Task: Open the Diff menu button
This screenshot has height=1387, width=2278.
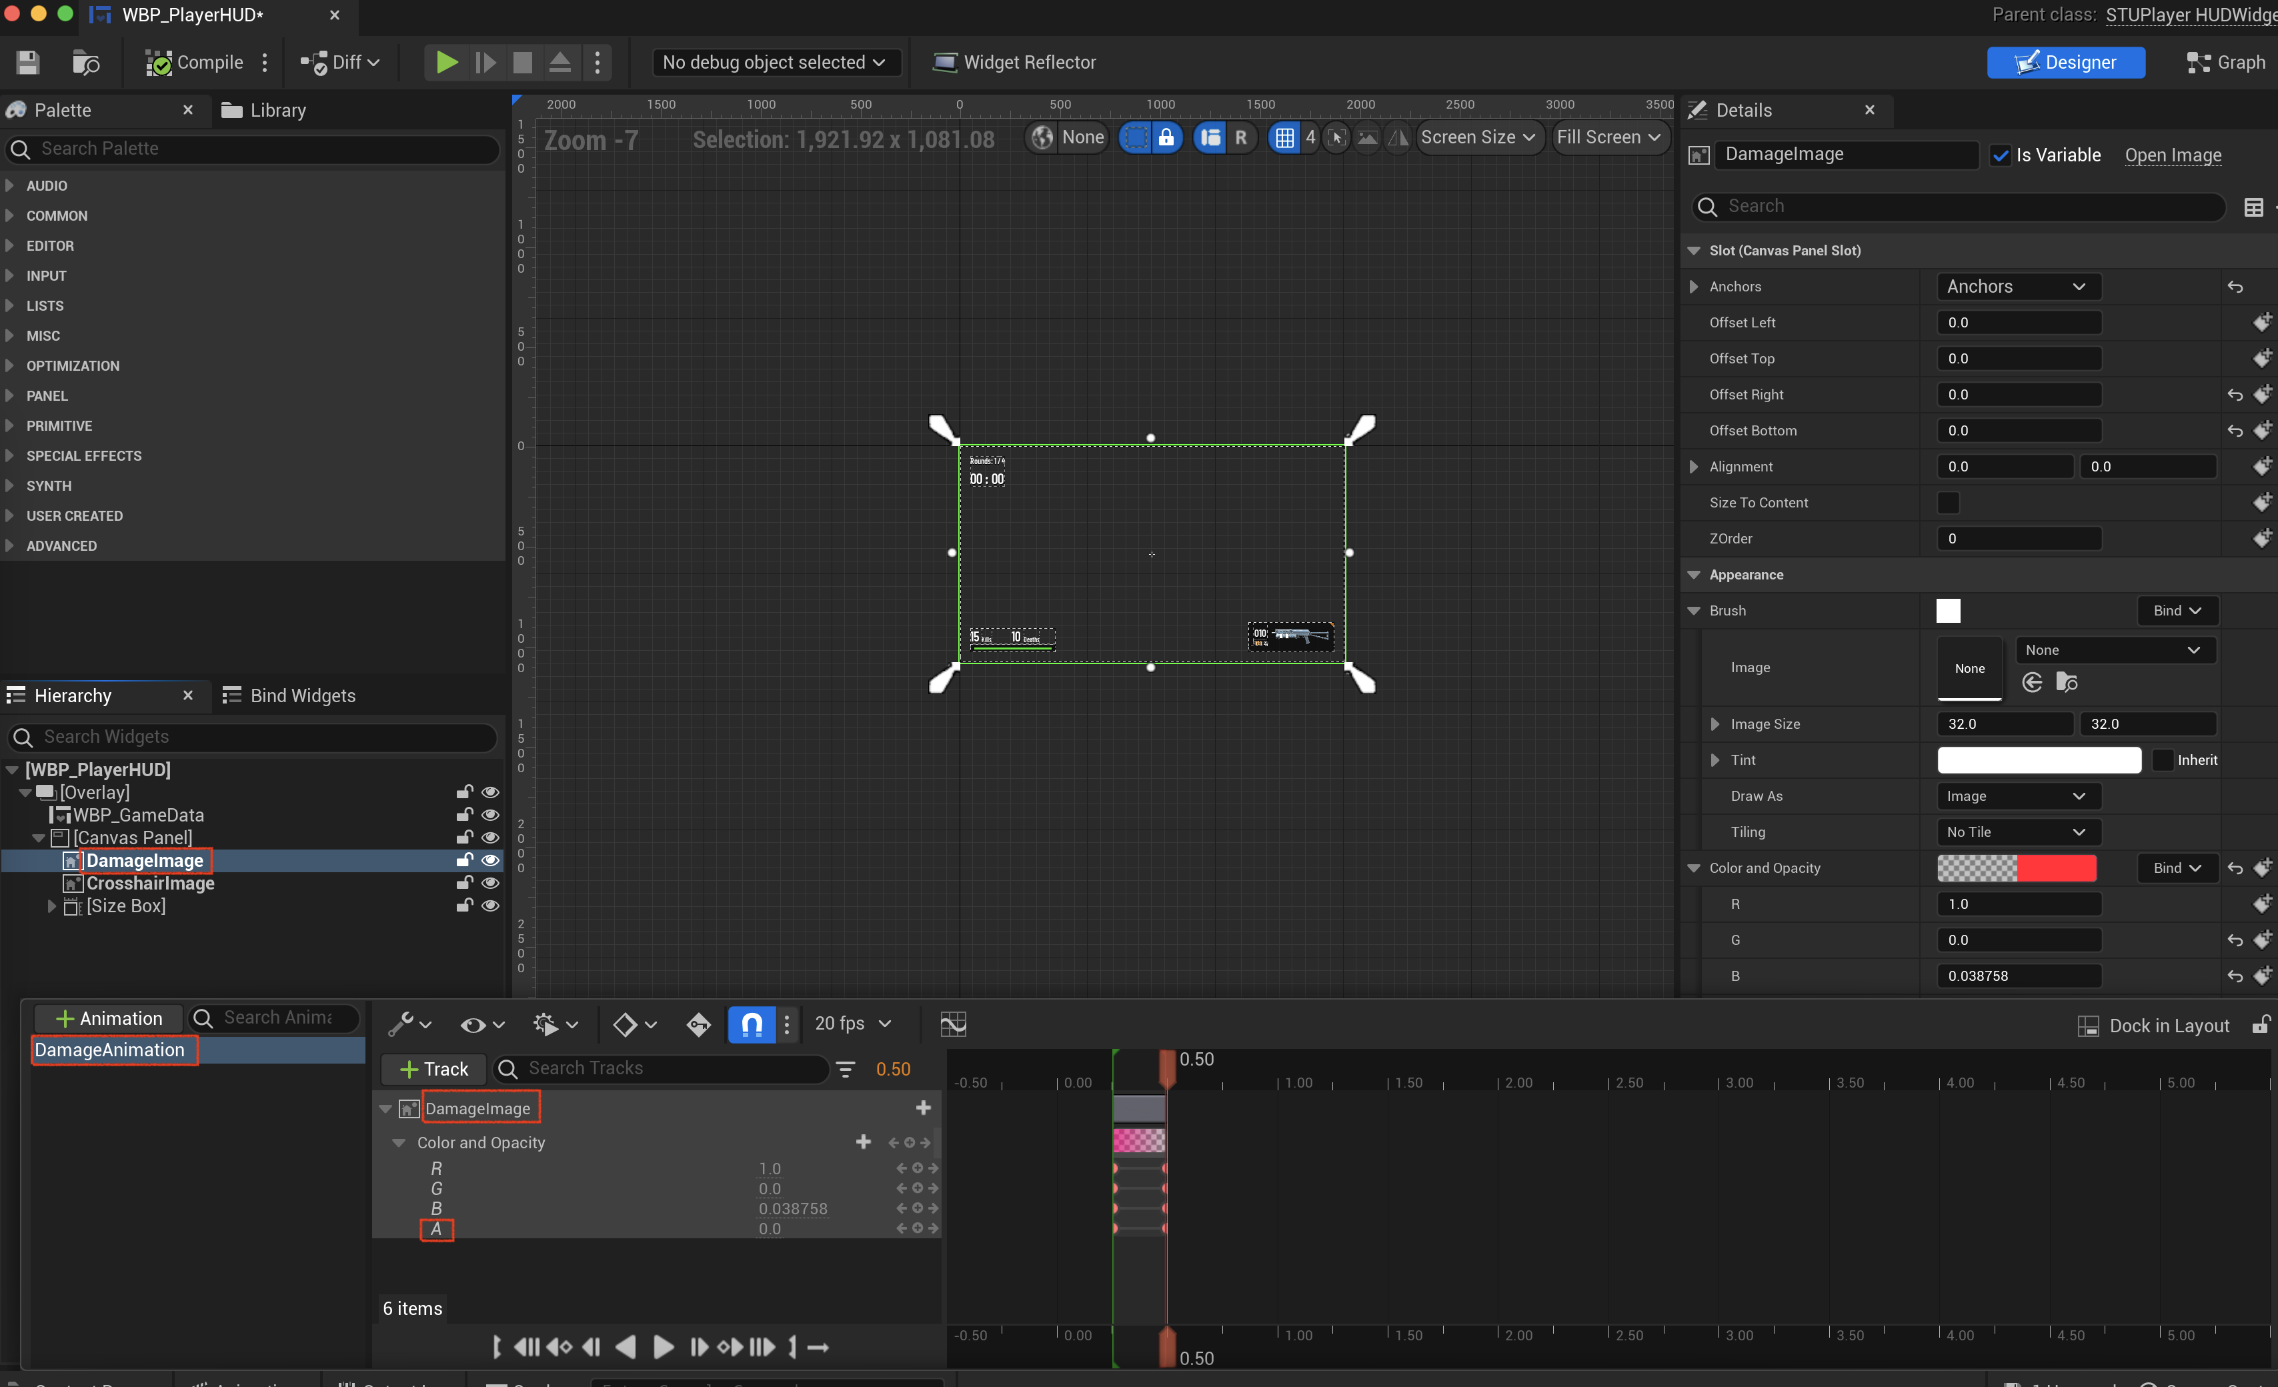Action: [340, 62]
